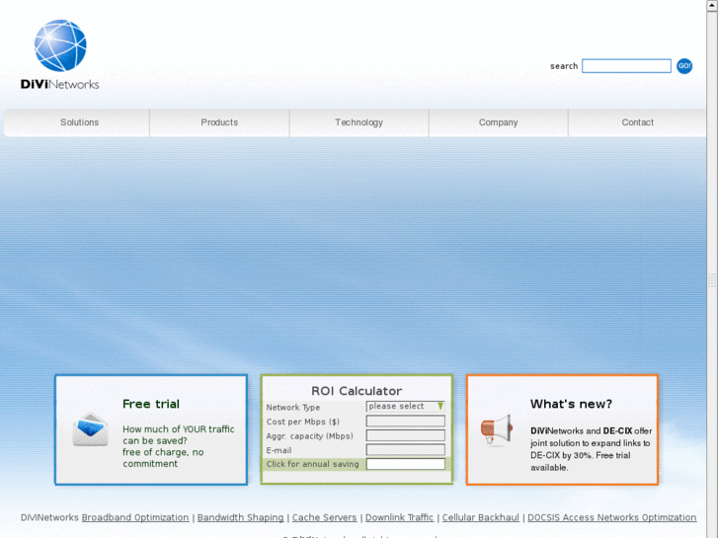Click the megaphone icon in What's new

[x=497, y=429]
